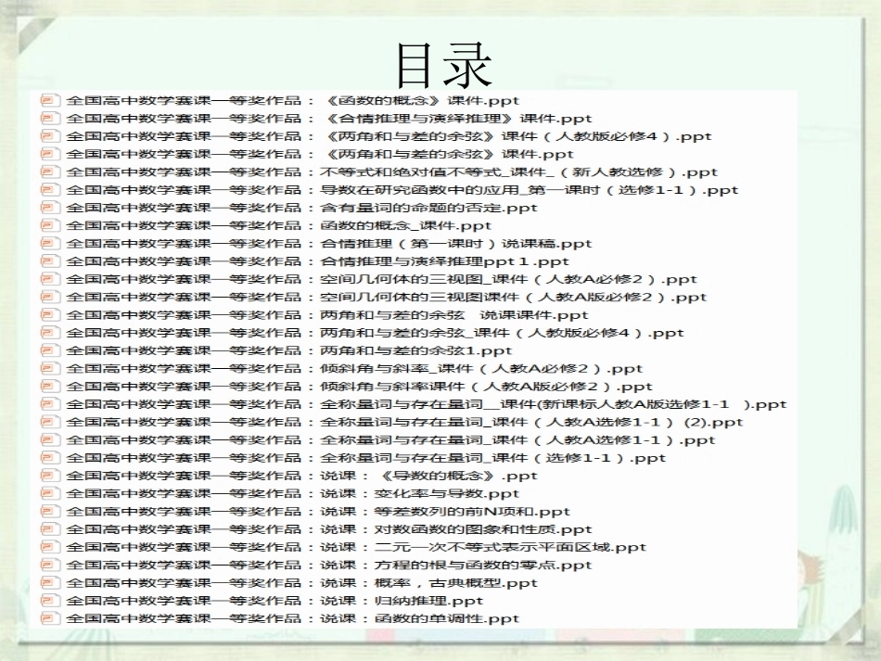The image size is (881, 661).
Task: Select 说课：《导数的概念》.ppt
Action: pos(302,476)
